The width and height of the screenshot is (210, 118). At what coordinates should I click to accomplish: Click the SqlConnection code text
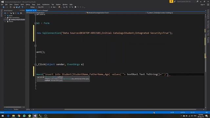point(52,33)
